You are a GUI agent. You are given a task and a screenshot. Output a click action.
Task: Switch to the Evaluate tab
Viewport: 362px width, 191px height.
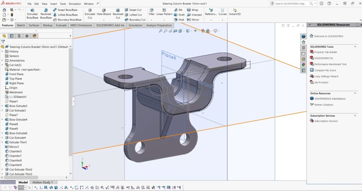pyautogui.click(x=61, y=25)
